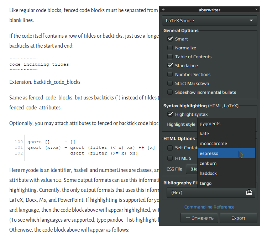Uncheck the Standalone option
The image size is (267, 238).
coord(170,66)
